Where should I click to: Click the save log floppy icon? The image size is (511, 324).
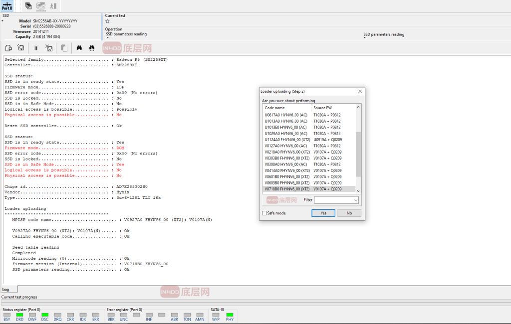click(21, 48)
